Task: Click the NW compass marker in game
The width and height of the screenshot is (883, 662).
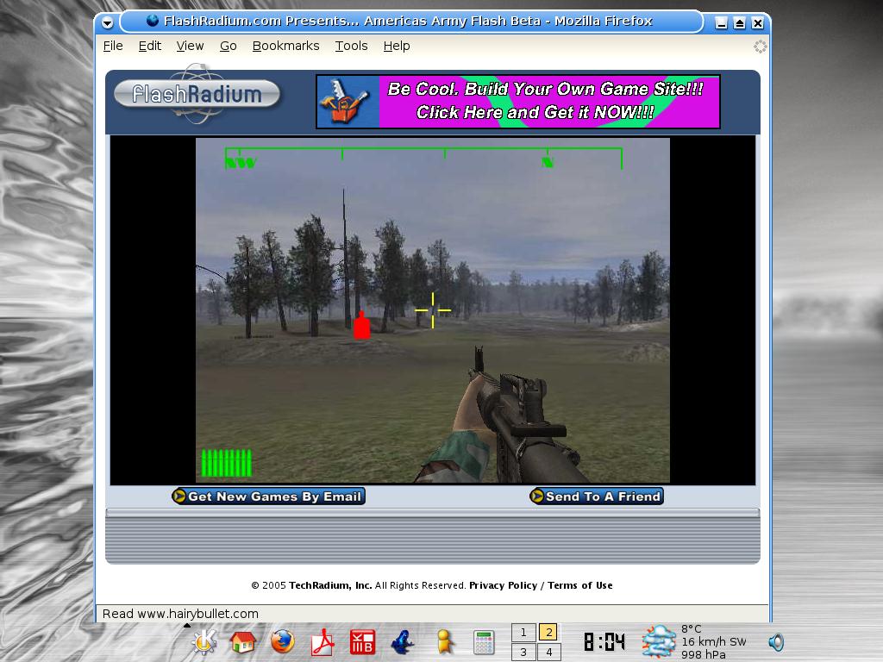Action: coord(241,163)
